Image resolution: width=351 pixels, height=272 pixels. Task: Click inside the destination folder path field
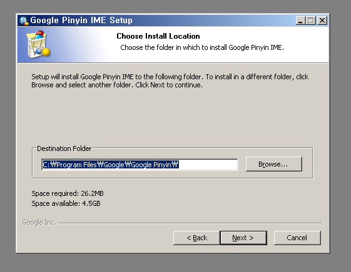(140, 165)
